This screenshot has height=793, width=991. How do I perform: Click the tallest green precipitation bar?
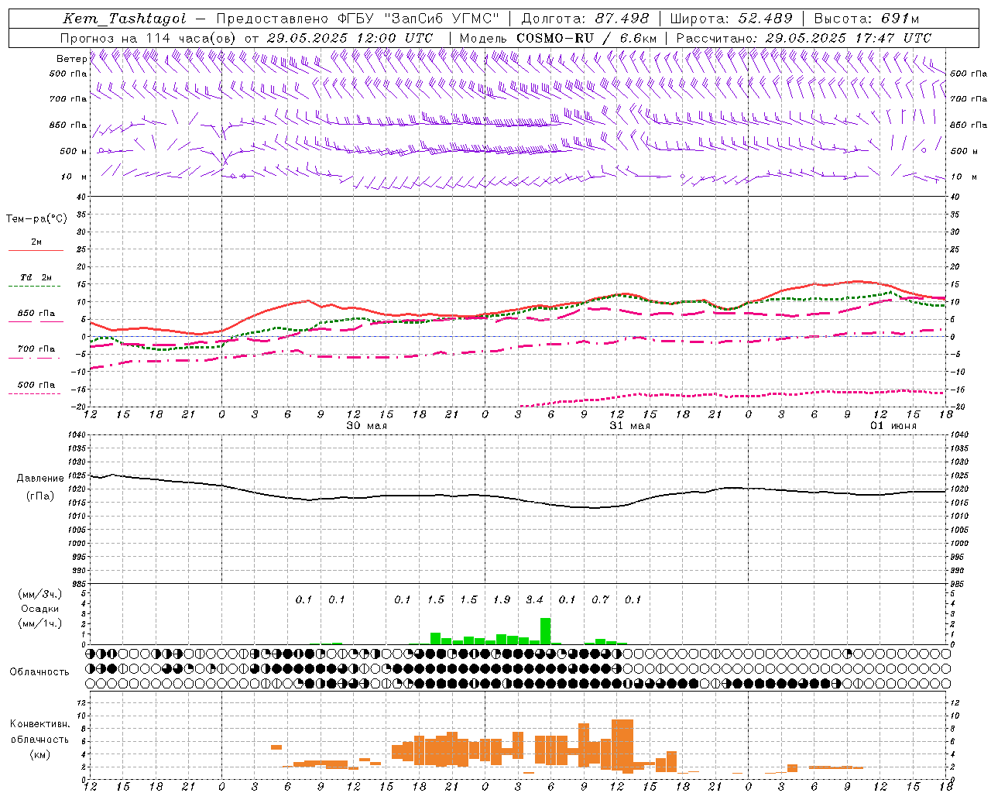545,630
